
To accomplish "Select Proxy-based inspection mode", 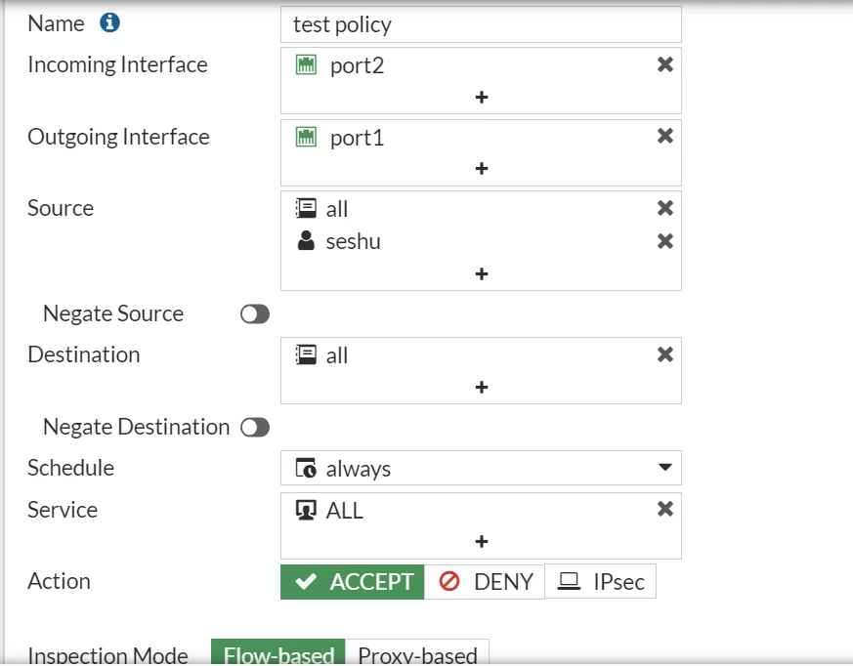I will click(417, 652).
